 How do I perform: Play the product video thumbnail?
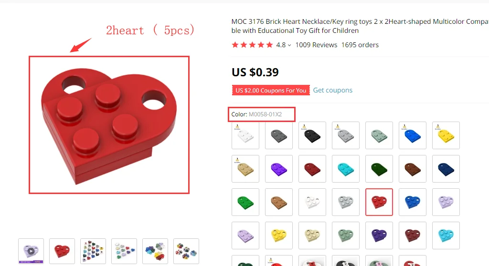tap(31, 251)
